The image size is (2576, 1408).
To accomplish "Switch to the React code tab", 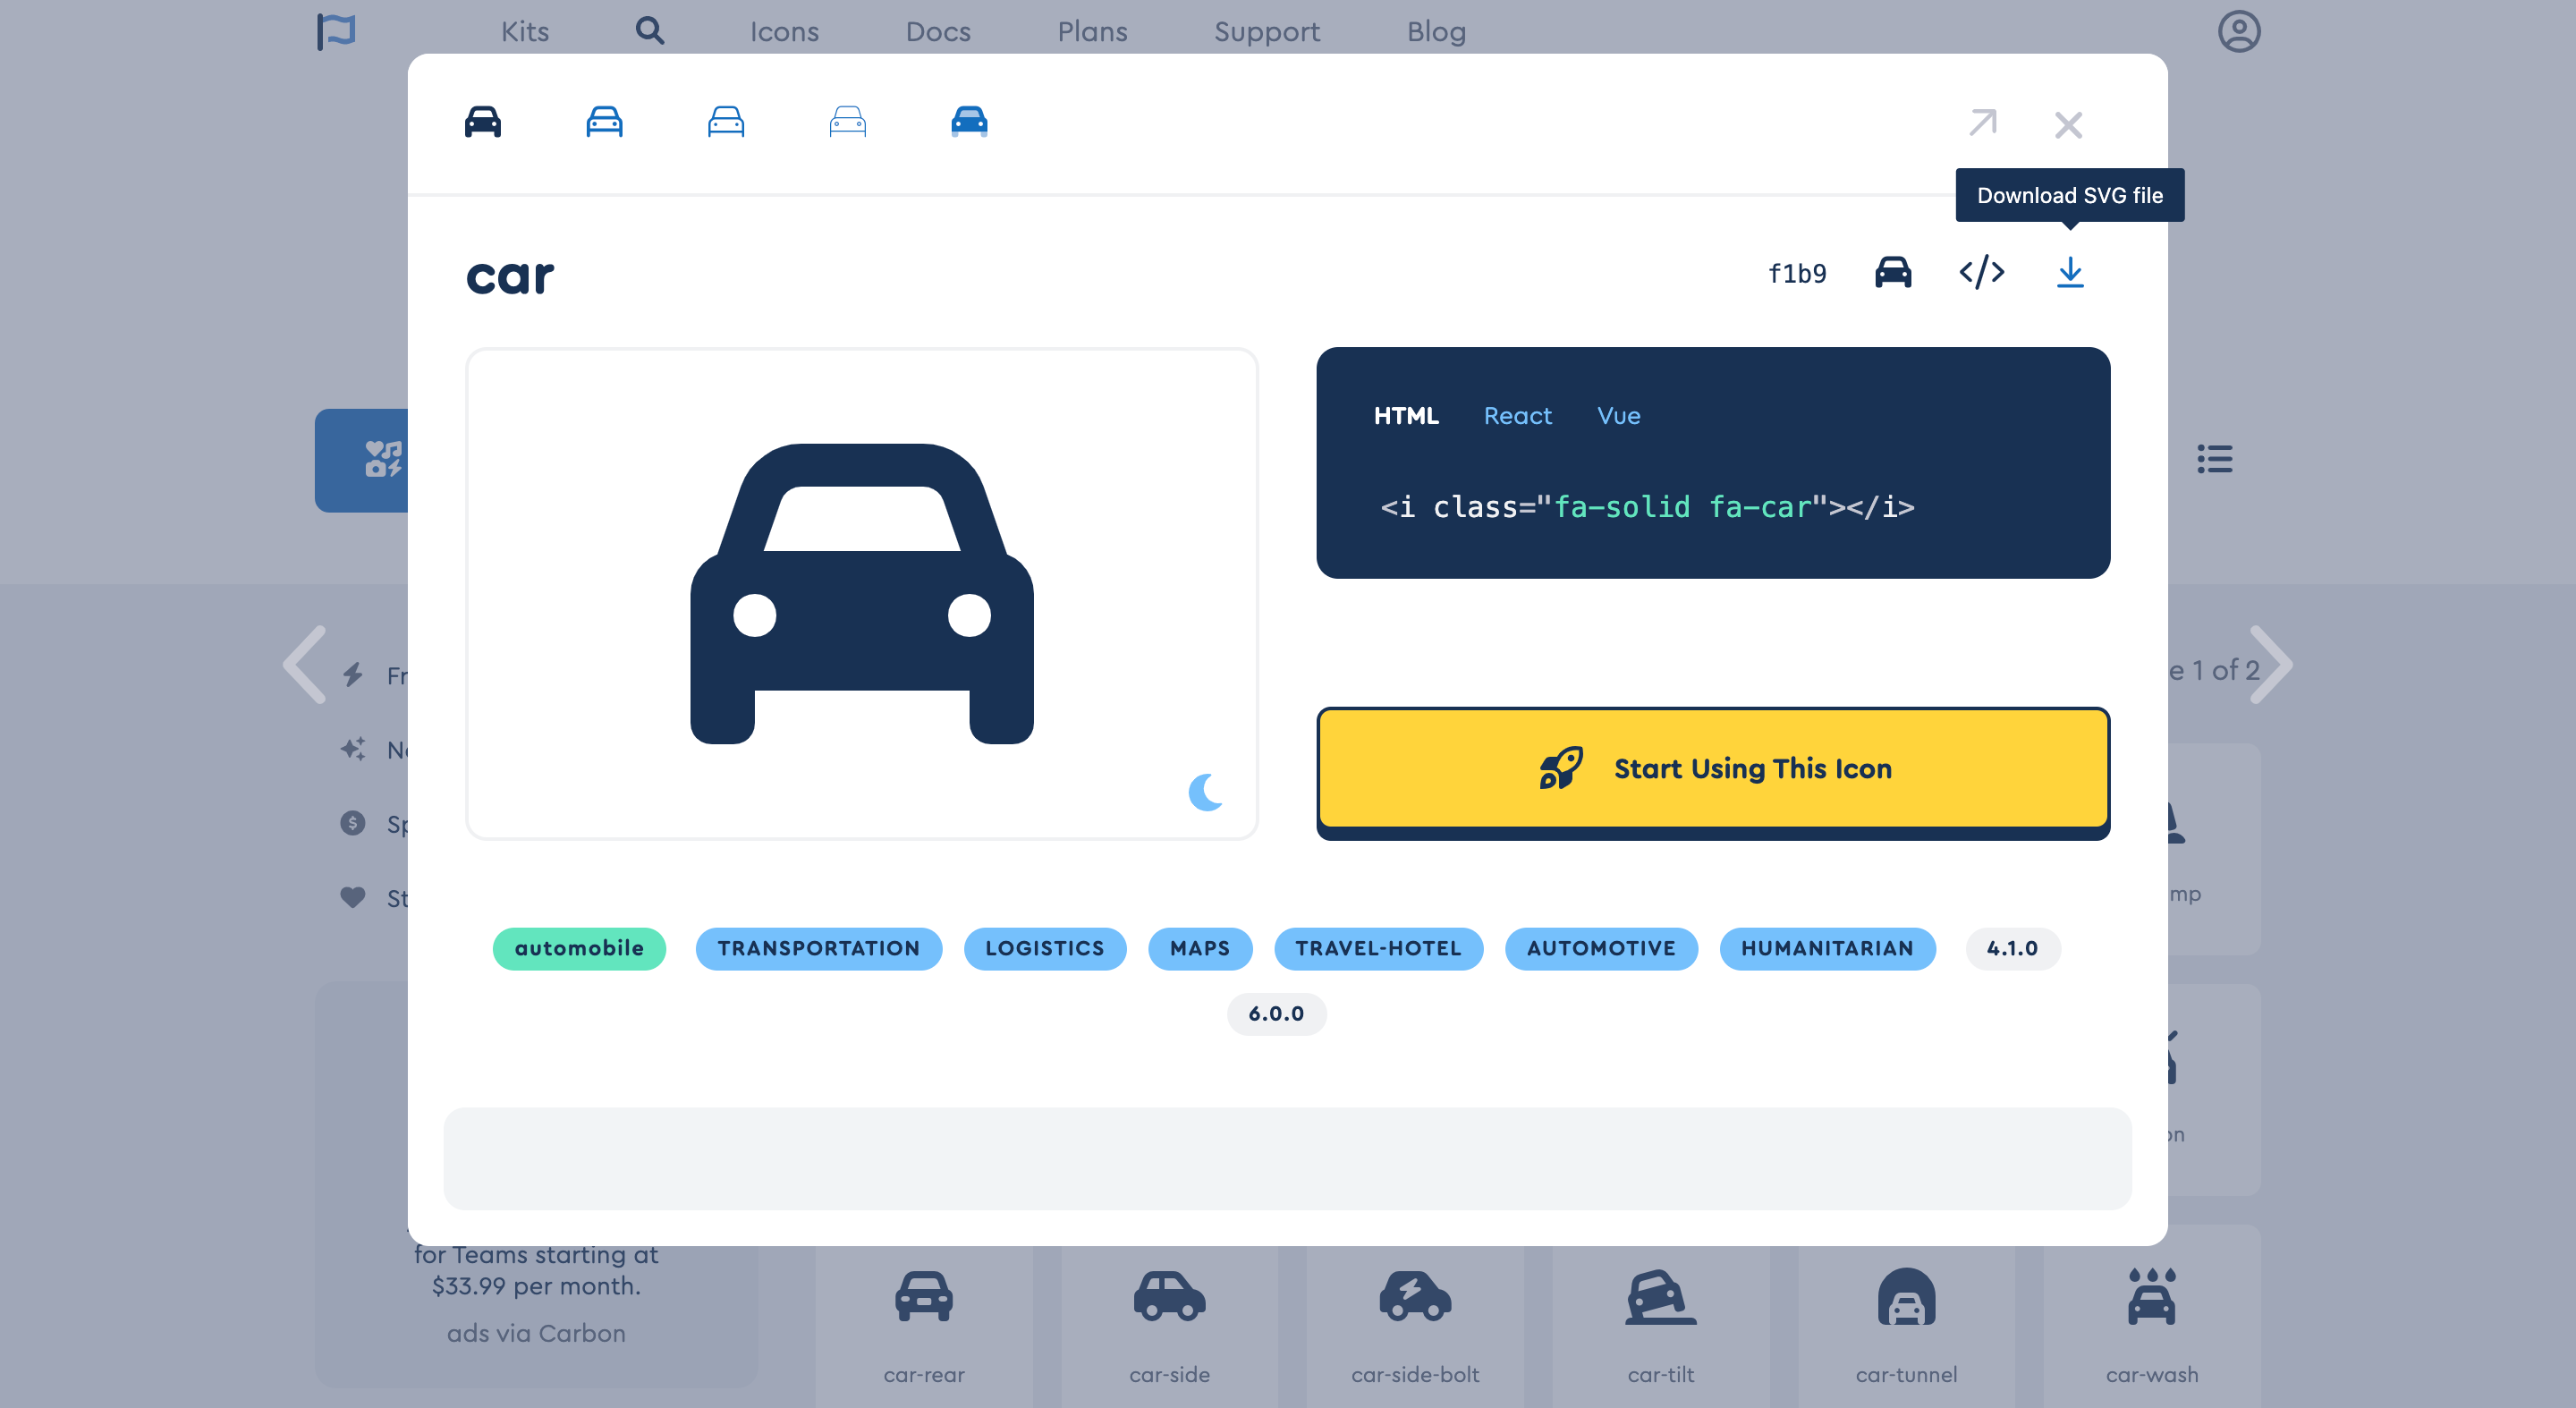I will point(1517,416).
